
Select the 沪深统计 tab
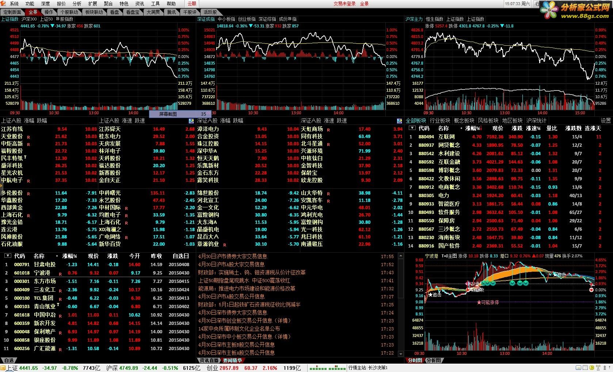[x=536, y=120]
